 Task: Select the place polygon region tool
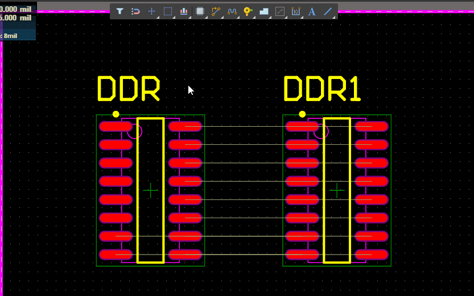(263, 11)
